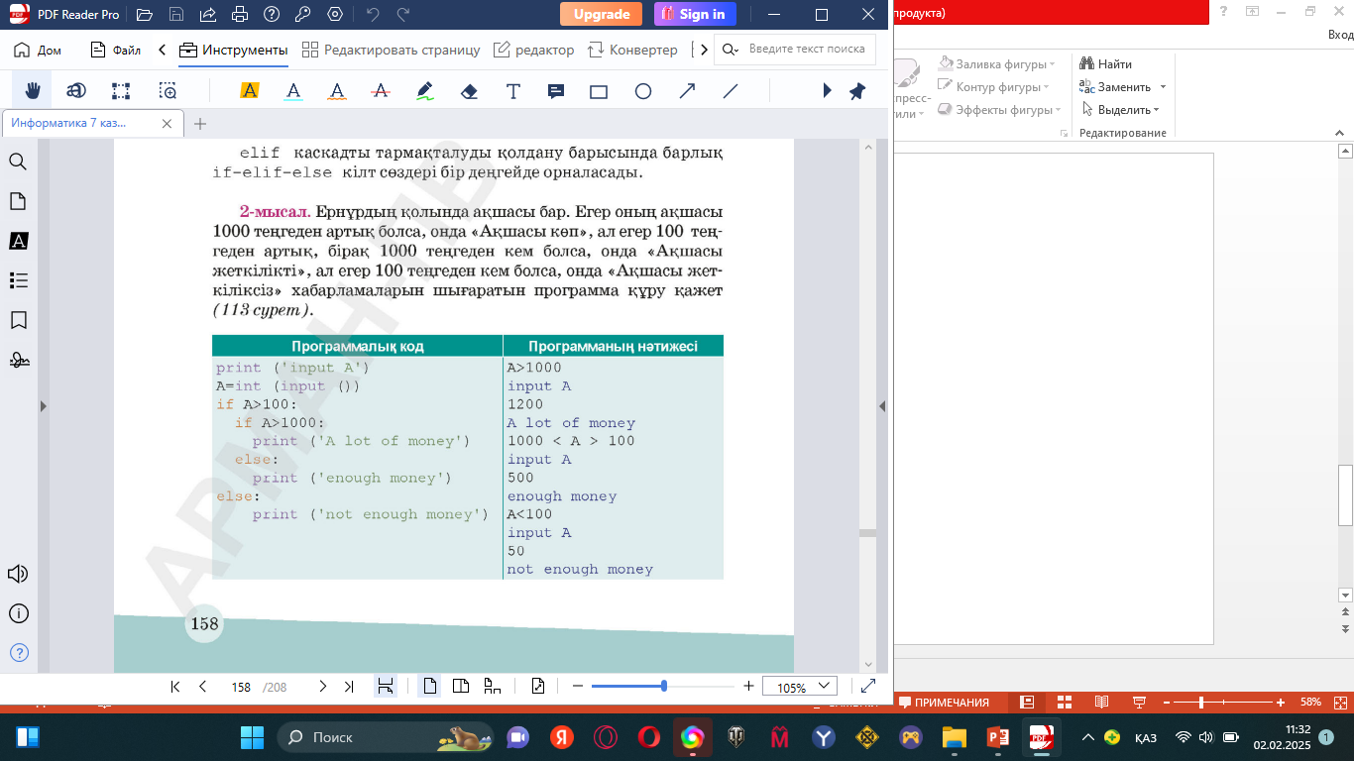Screen dimensions: 1354x761
Task: Expand the Заливка фигуры dropdown
Action: pos(1052,64)
